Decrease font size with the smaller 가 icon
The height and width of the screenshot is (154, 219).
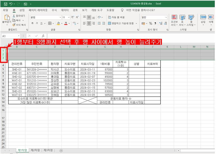[77, 17]
